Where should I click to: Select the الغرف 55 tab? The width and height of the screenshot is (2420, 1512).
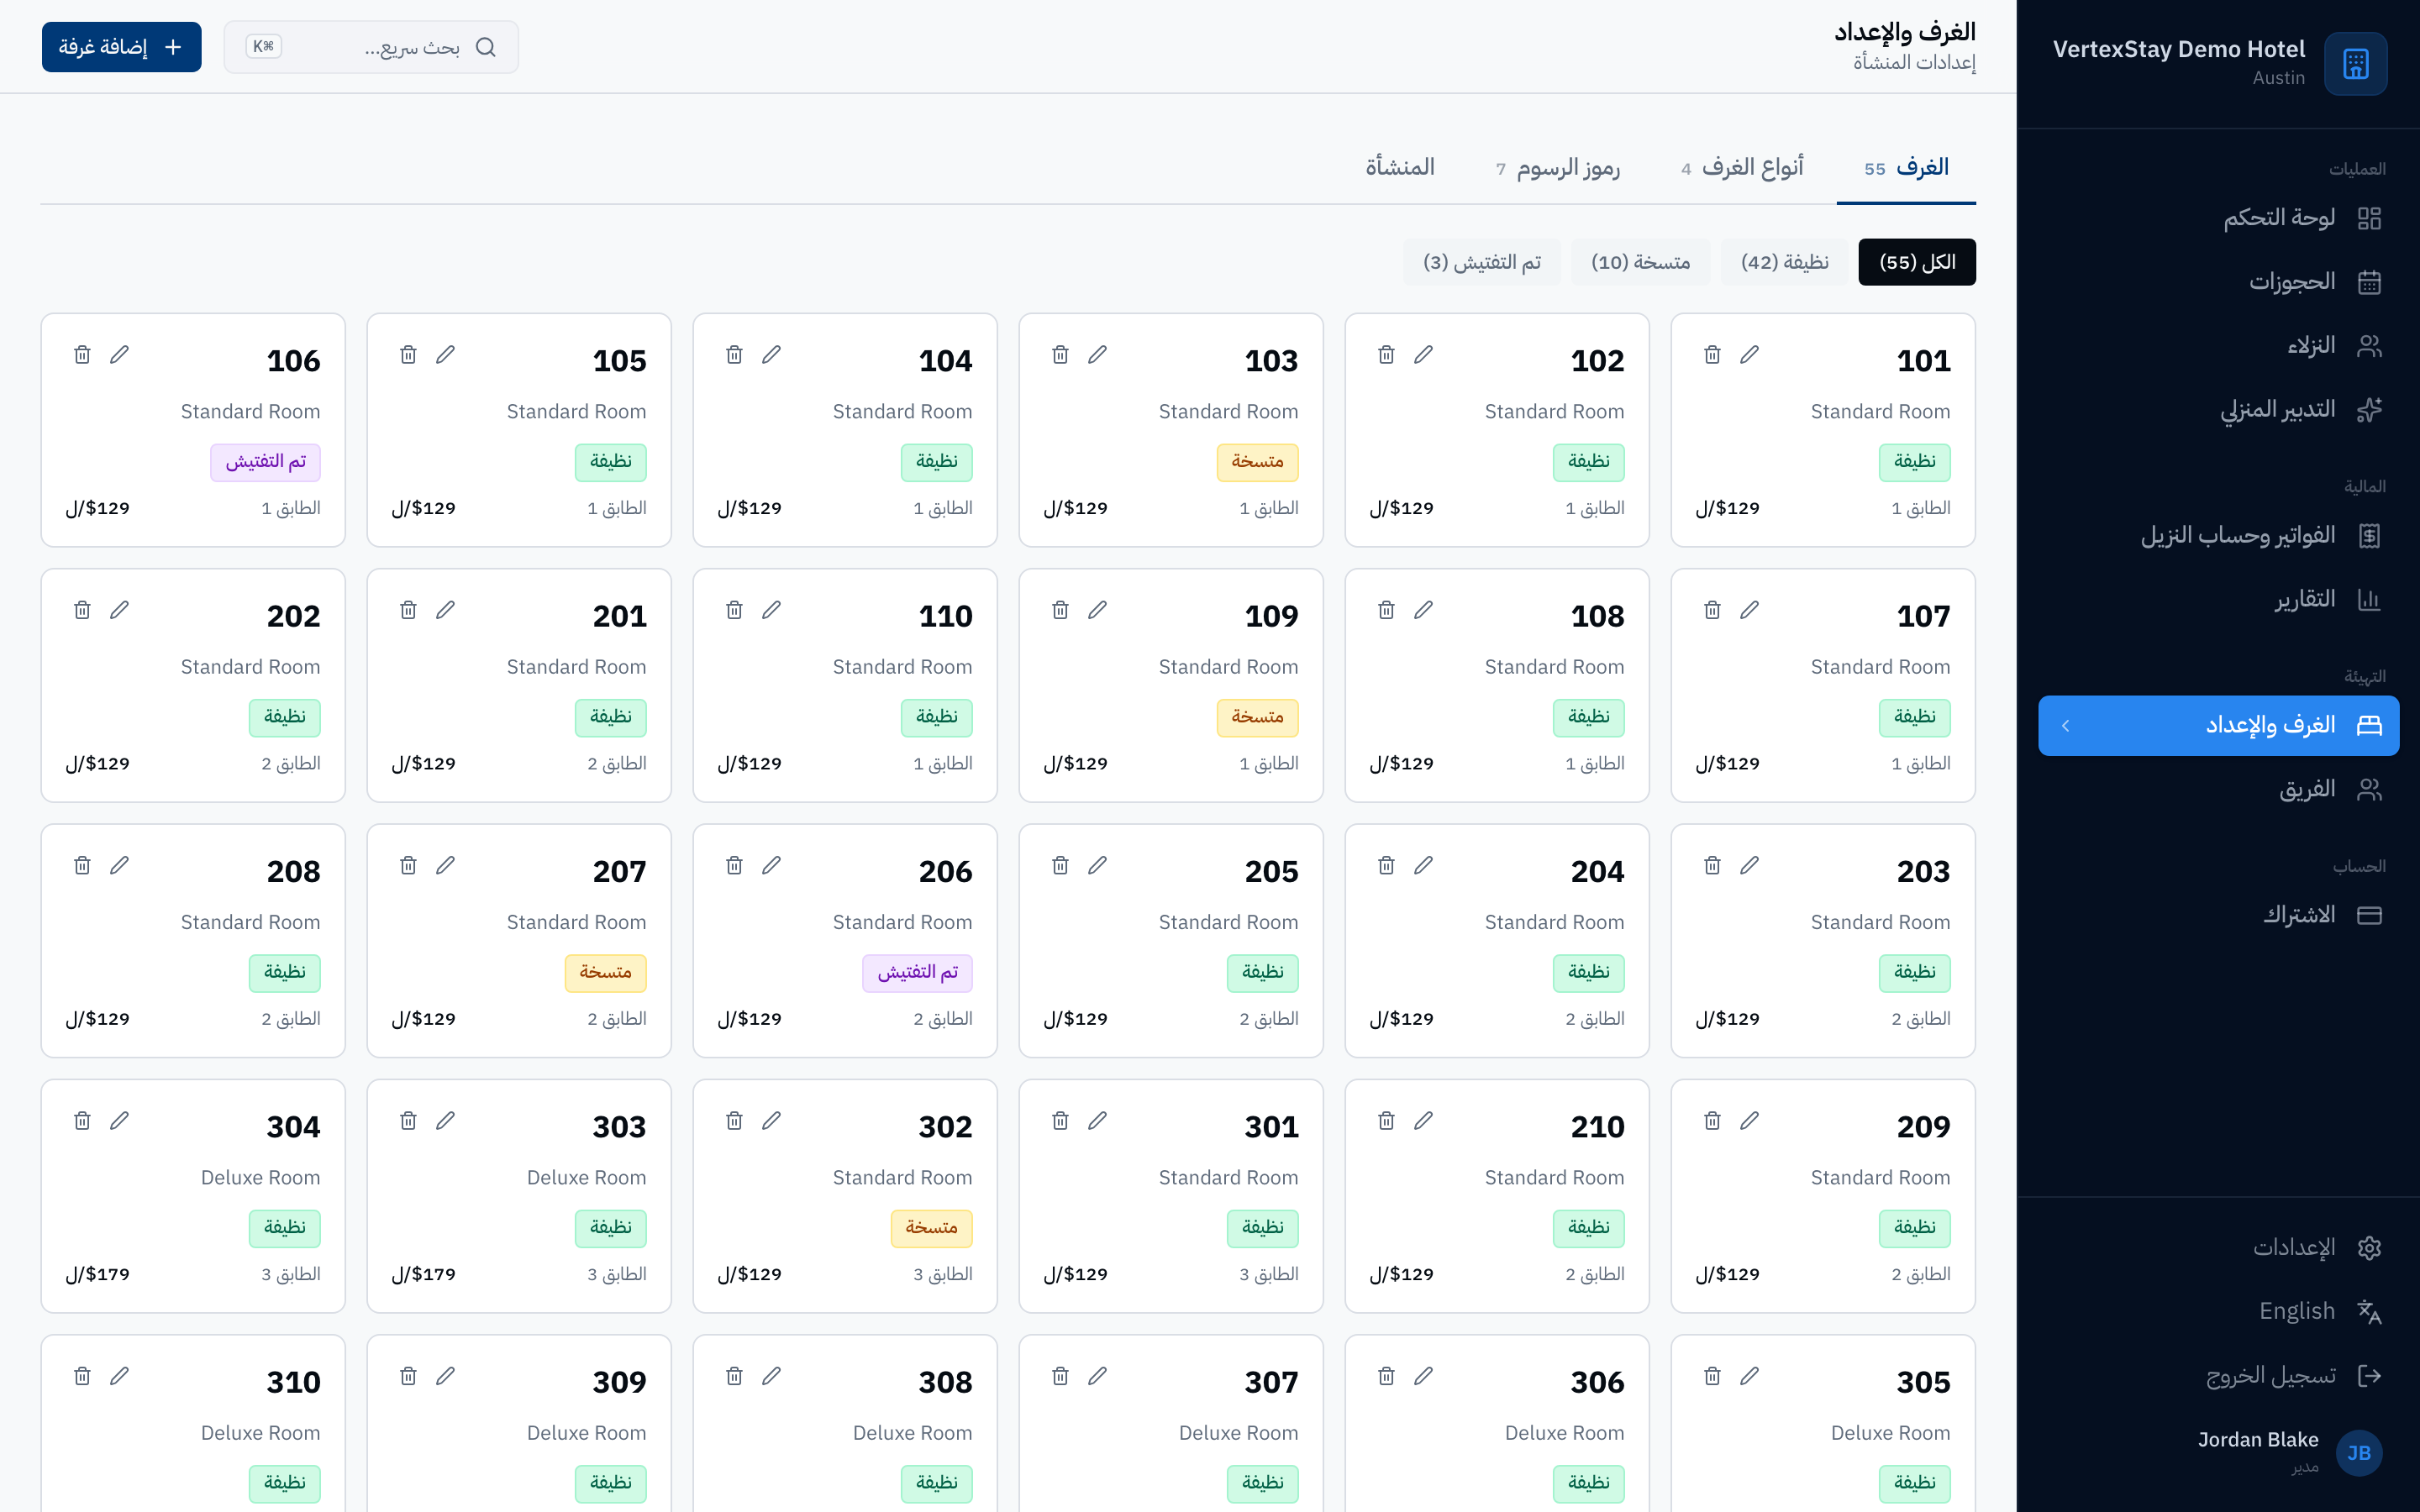(1906, 167)
